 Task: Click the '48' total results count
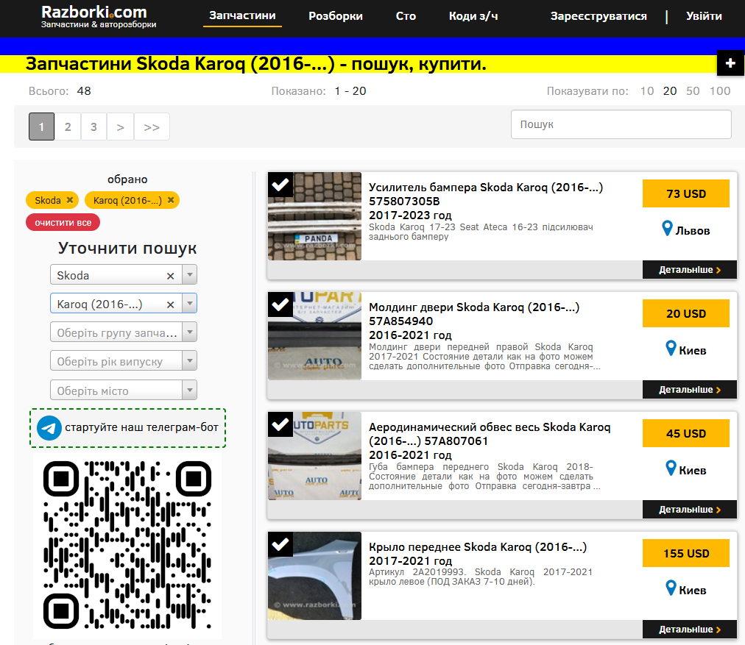click(x=84, y=90)
